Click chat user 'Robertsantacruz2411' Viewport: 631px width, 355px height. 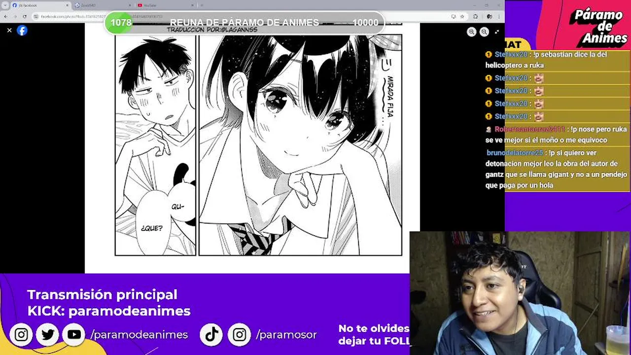530,129
